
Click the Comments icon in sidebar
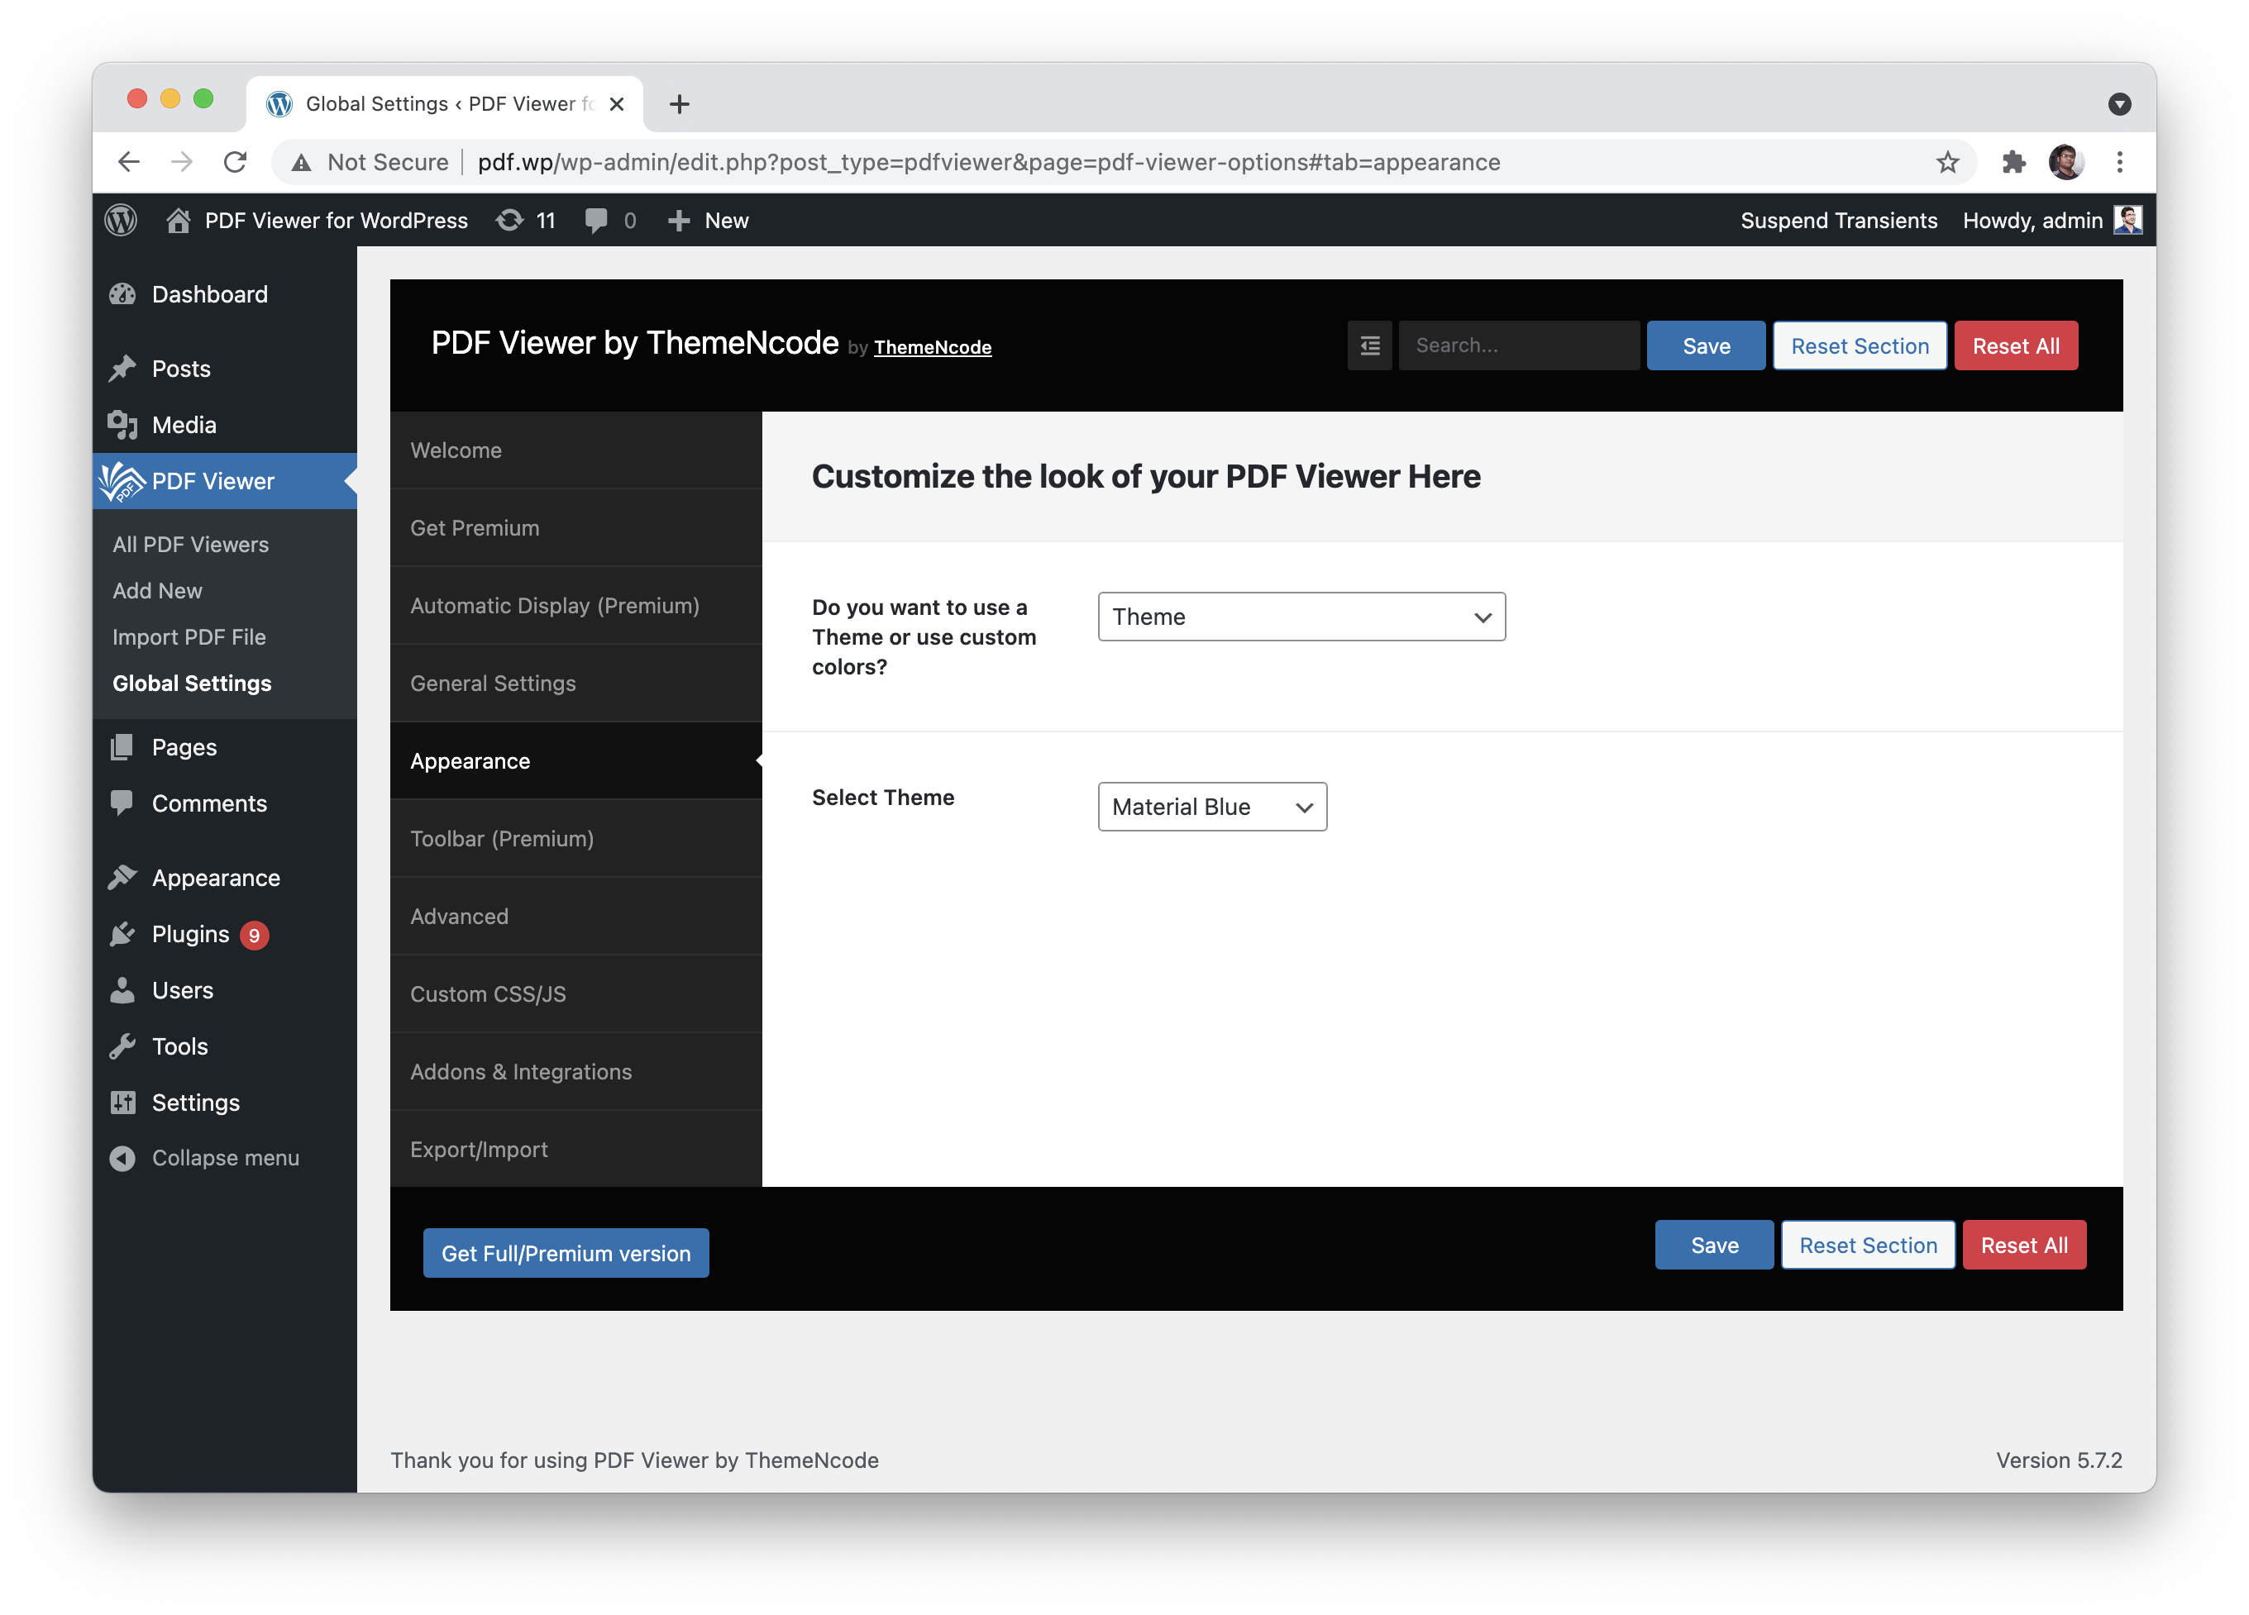(x=123, y=804)
